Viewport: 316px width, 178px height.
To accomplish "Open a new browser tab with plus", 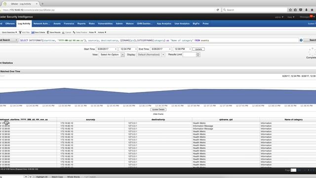I will 42,4.
